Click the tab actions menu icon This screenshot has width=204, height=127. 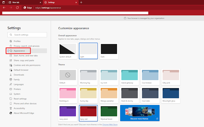coord(4,2)
